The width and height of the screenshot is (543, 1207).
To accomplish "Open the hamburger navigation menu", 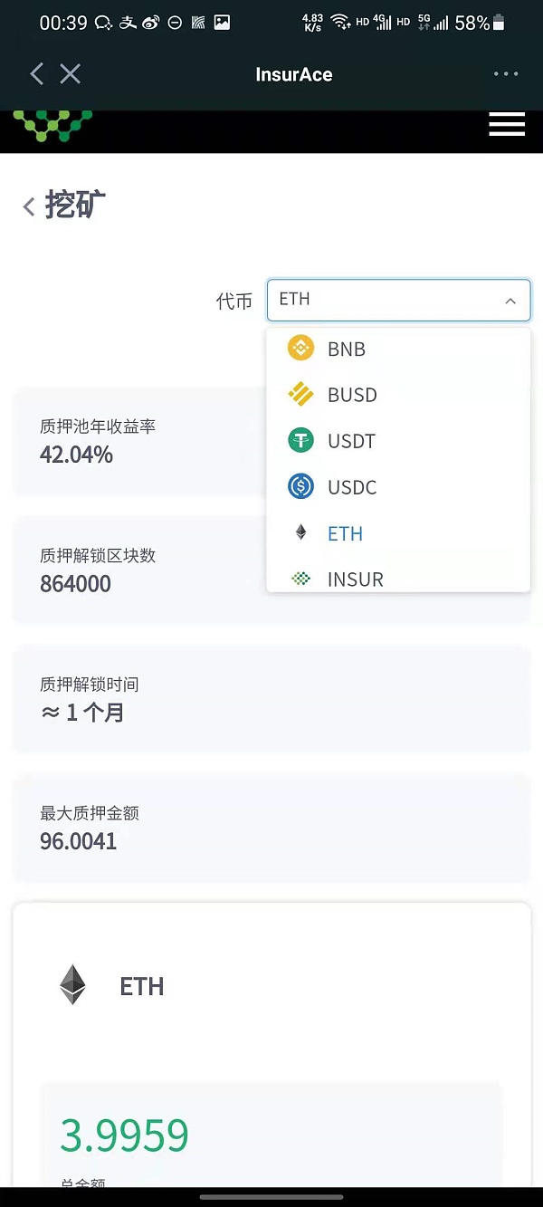I will (507, 124).
